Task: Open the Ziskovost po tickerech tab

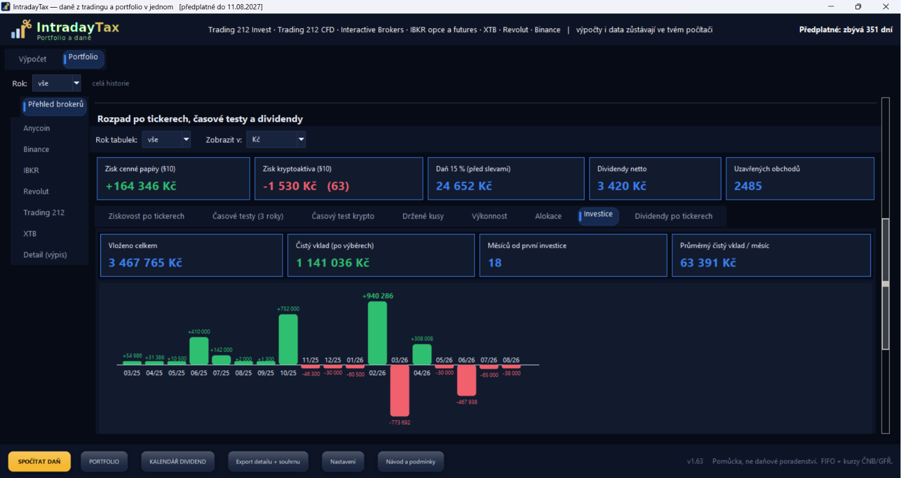Action: point(146,216)
